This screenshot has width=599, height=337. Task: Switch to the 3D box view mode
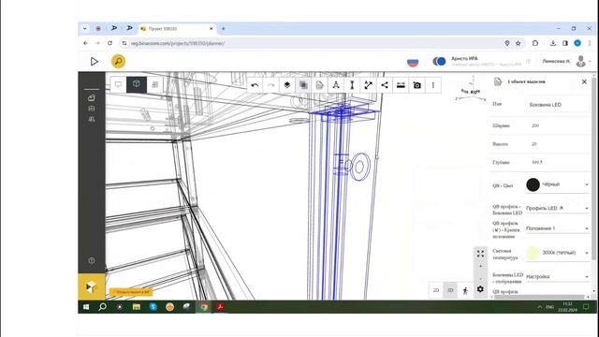click(137, 84)
